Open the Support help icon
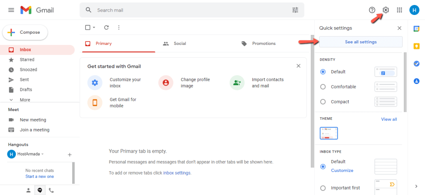Viewport: 425px width, 195px height. [372, 10]
